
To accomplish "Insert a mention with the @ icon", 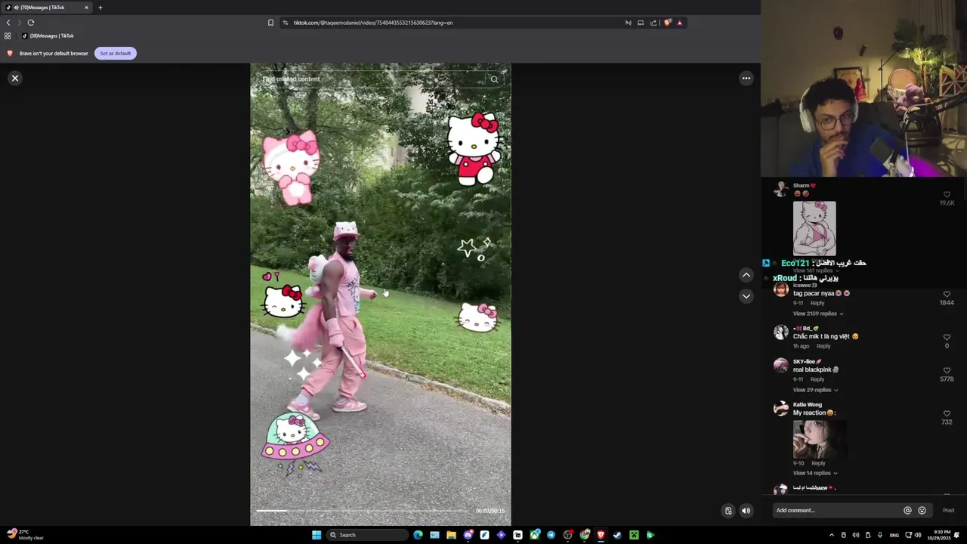I will click(x=907, y=511).
